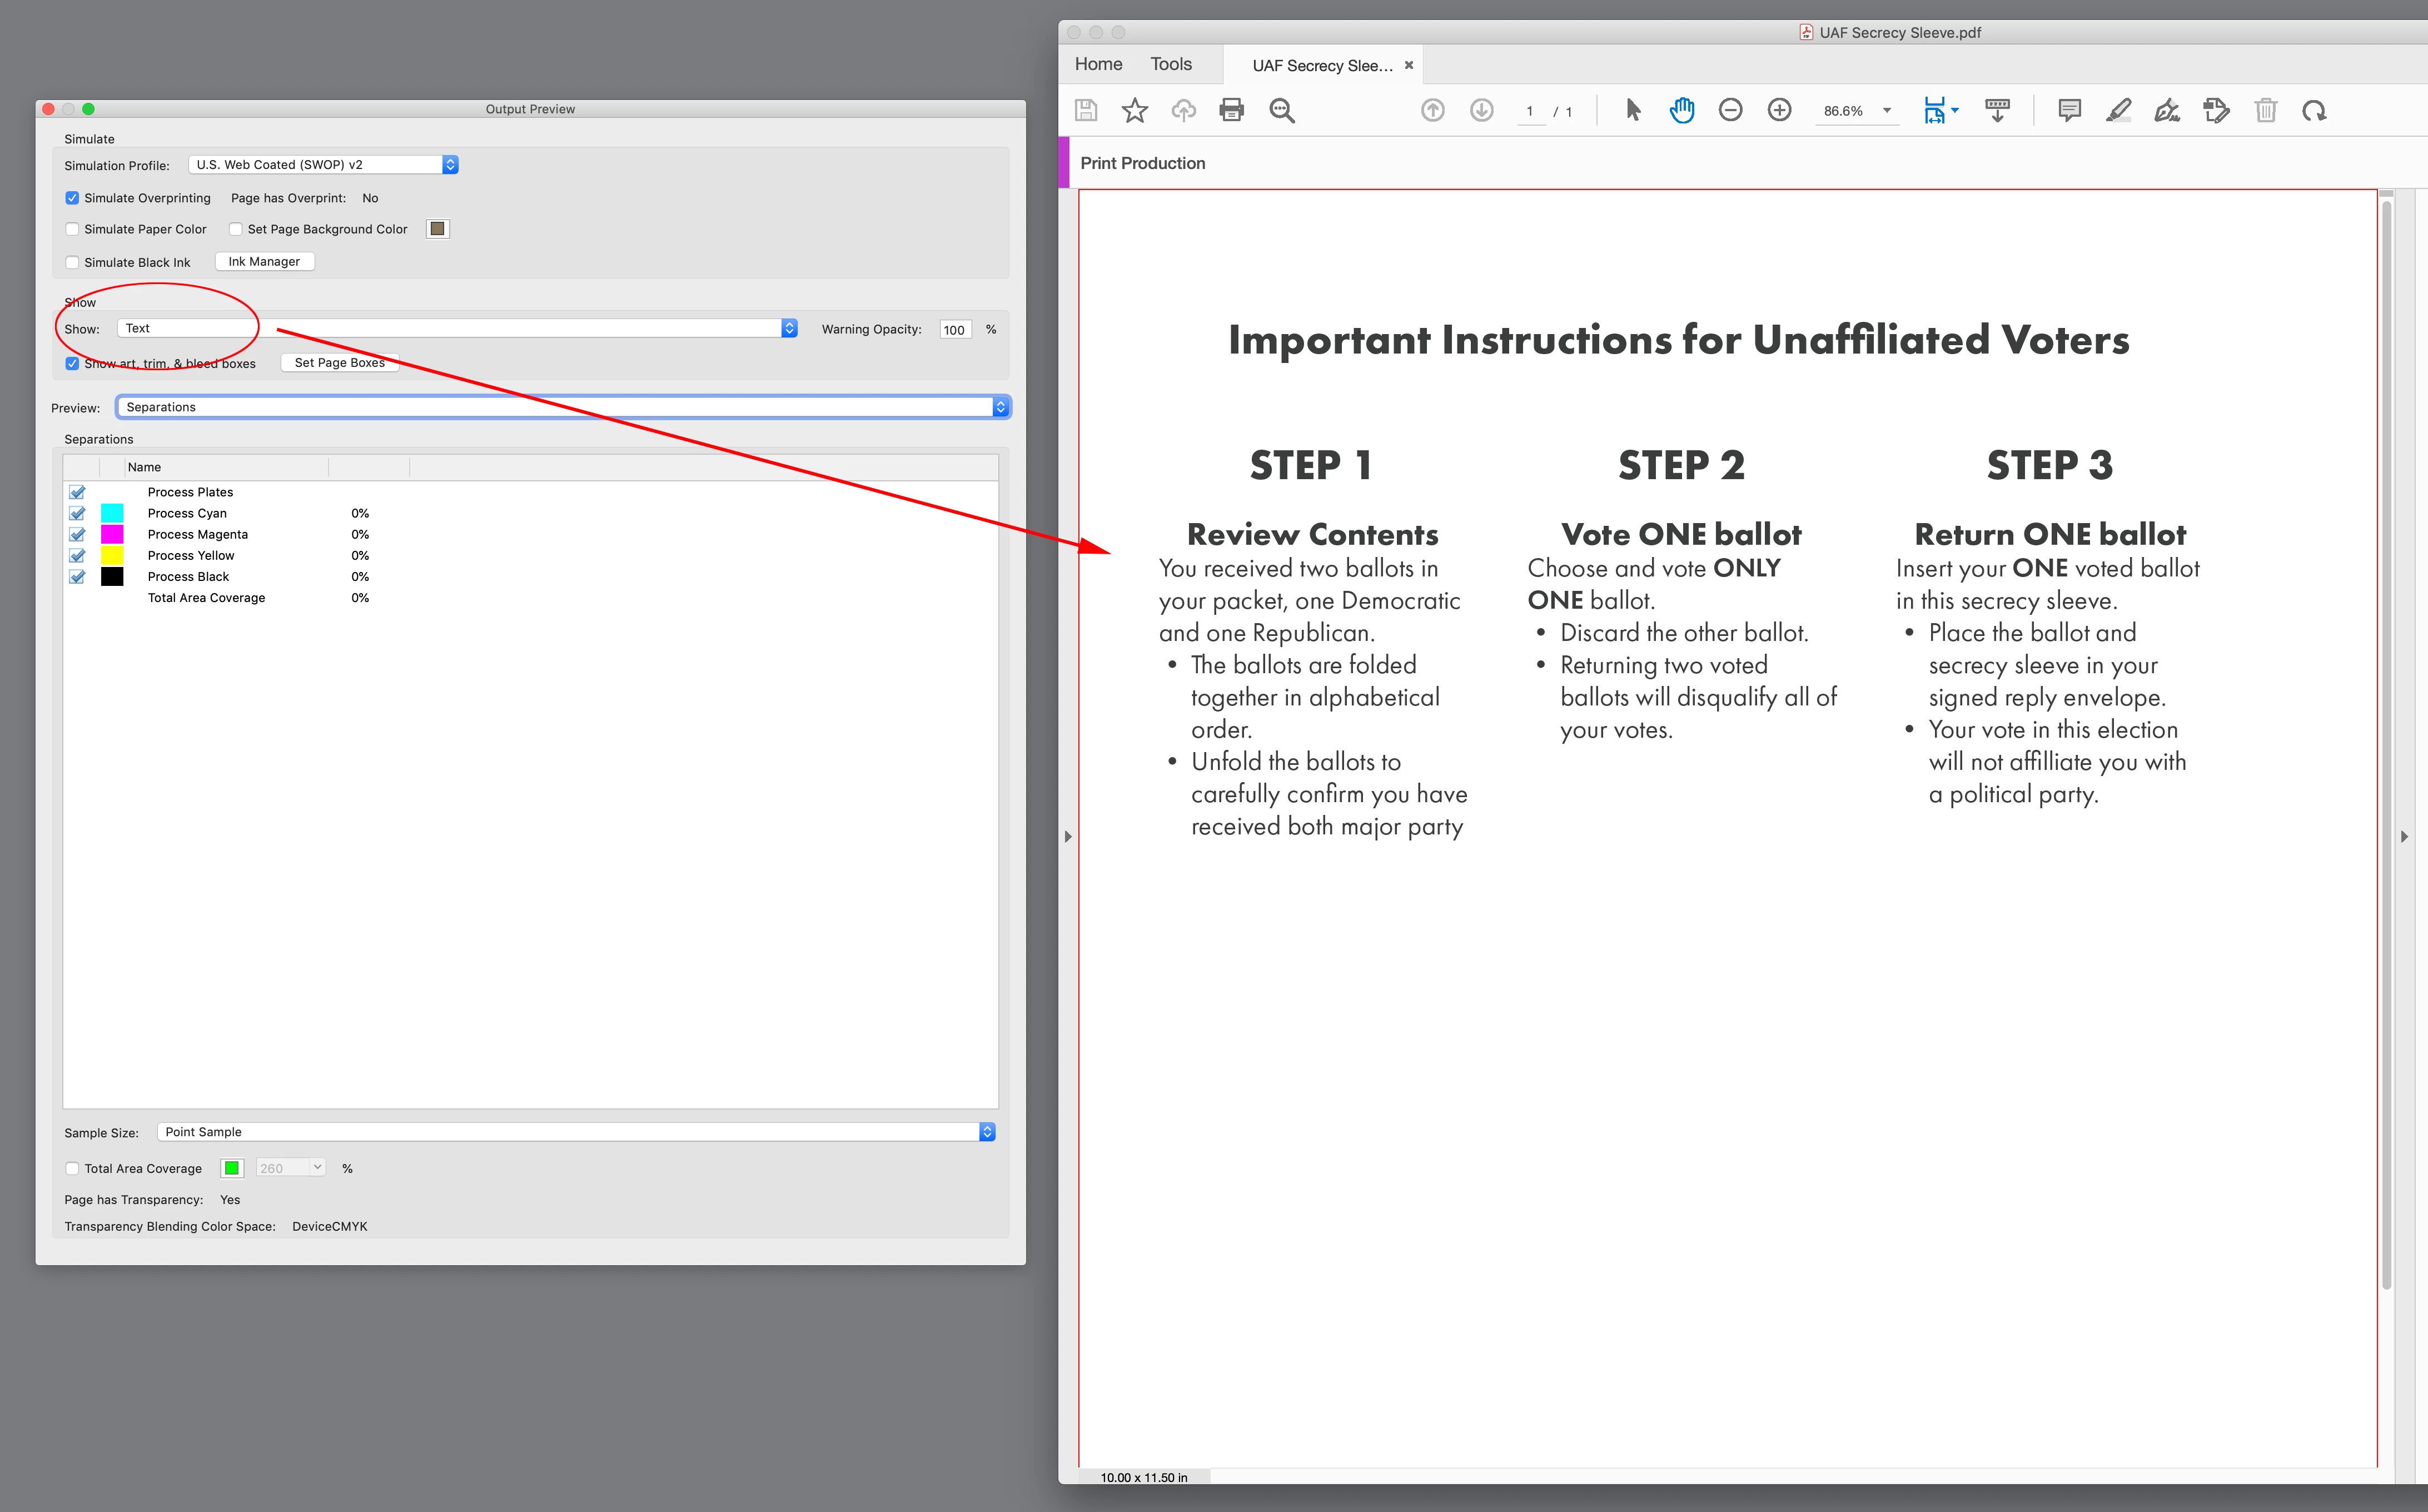The height and width of the screenshot is (1512, 2428).
Task: Click the page background color swatch
Action: point(437,229)
